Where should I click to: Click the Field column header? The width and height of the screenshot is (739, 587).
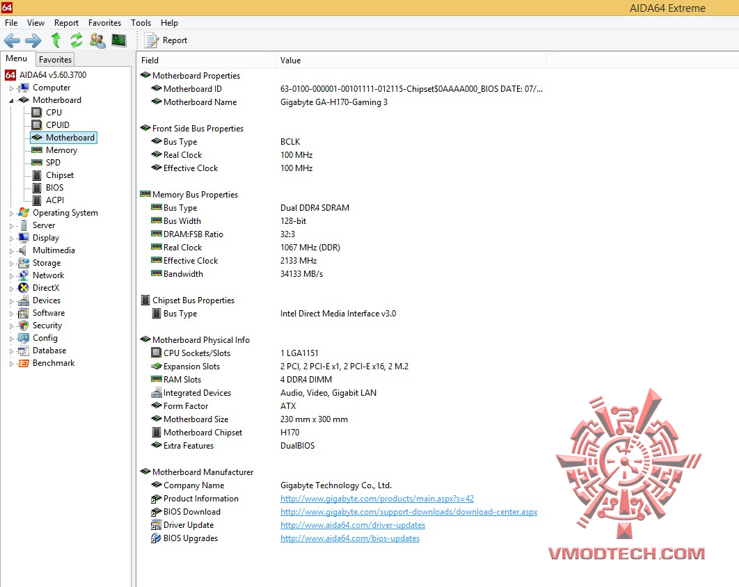[x=206, y=61]
